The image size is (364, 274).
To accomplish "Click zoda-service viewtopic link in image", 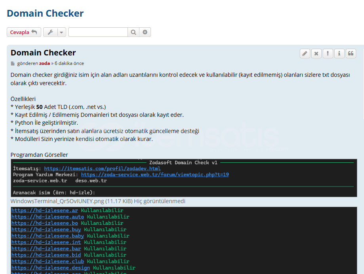I will click(155, 175).
